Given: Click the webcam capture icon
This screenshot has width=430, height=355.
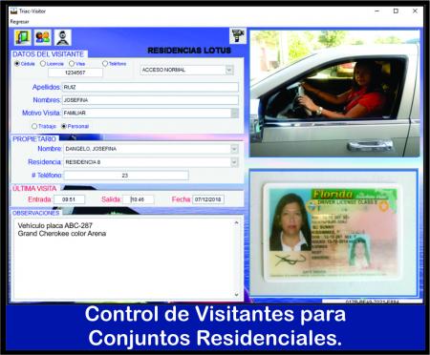Looking at the screenshot, I should pyautogui.click(x=63, y=37).
